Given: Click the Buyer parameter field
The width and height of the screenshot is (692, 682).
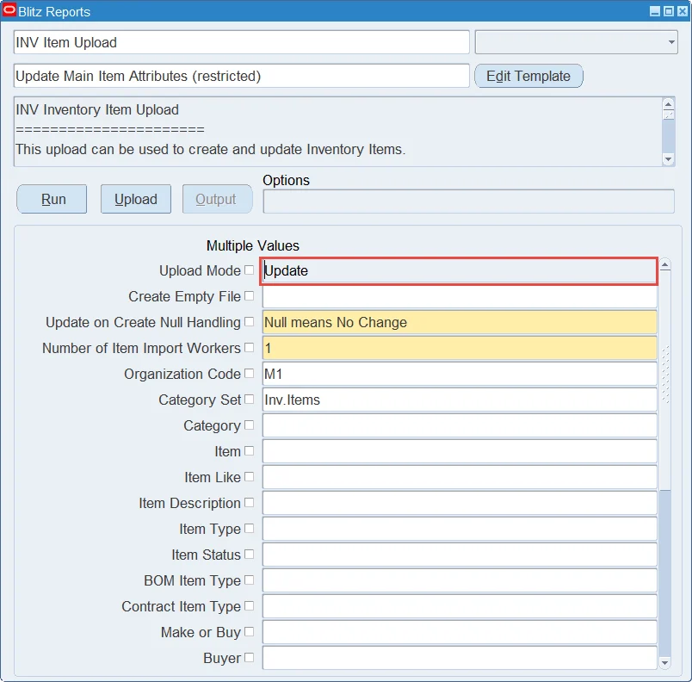Looking at the screenshot, I should (460, 658).
